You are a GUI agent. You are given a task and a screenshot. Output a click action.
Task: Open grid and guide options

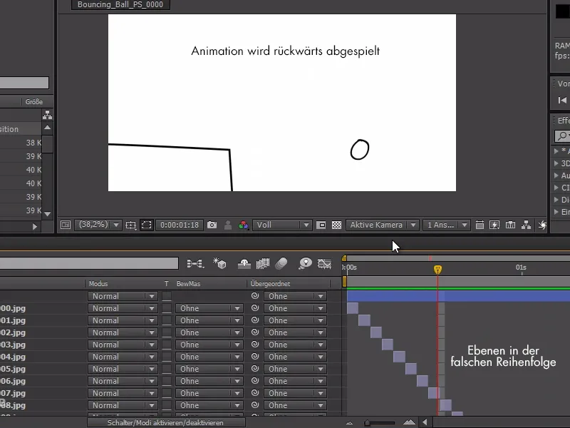point(131,225)
